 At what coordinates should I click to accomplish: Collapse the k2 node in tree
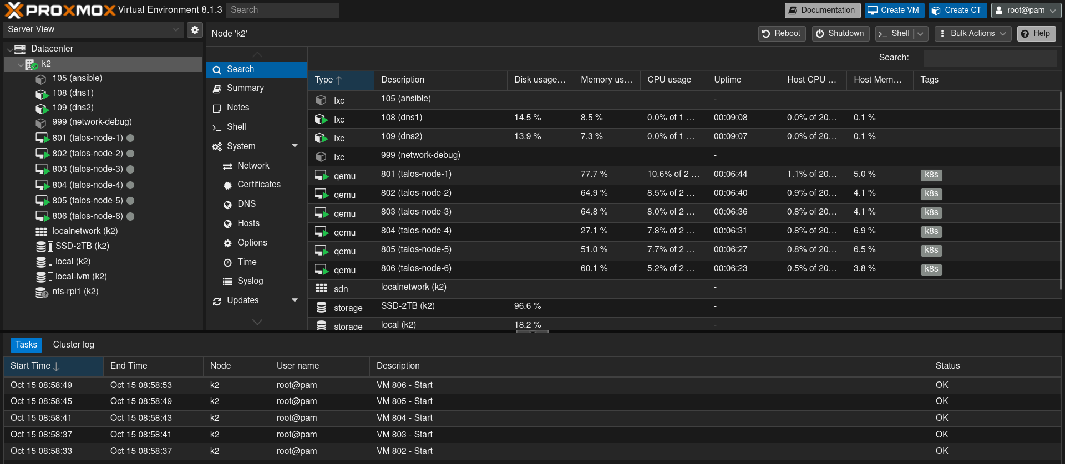point(21,65)
